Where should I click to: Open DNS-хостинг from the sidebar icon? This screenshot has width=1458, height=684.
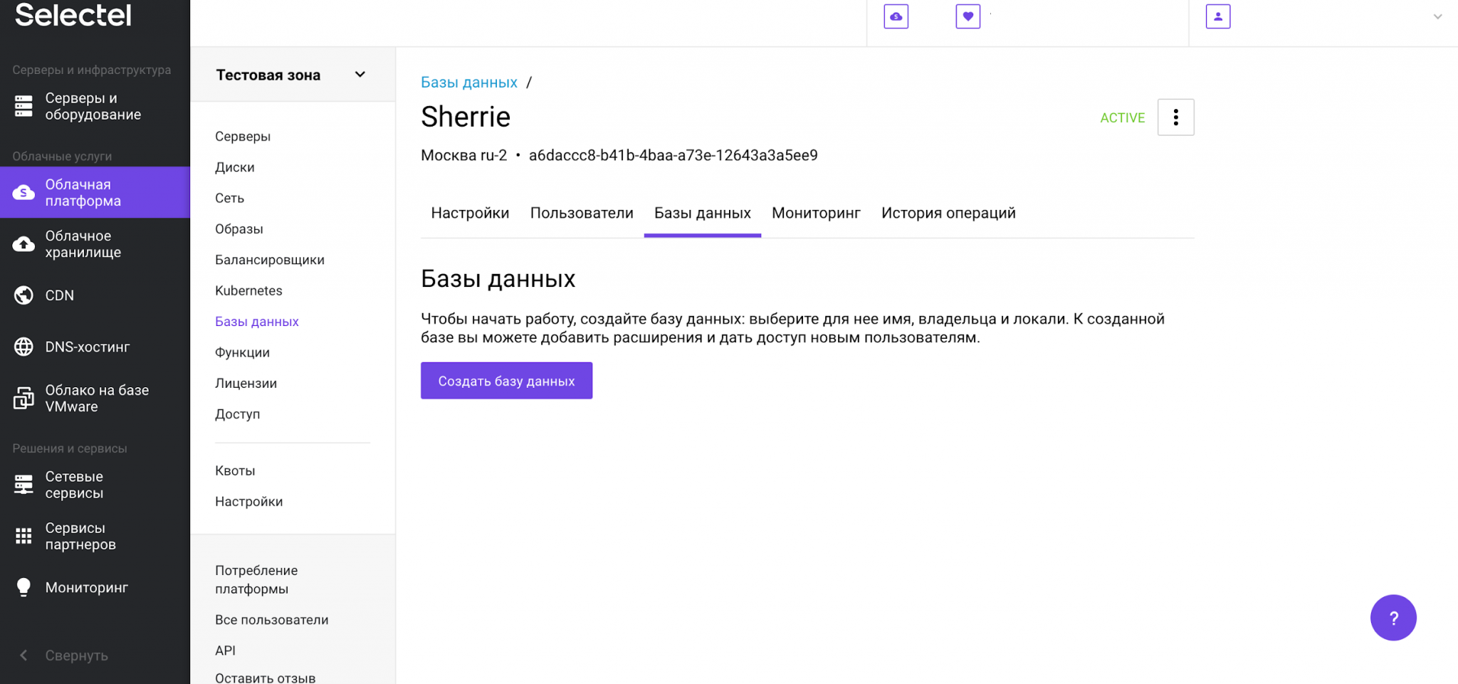23,347
